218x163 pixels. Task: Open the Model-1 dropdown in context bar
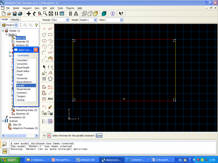(88, 20)
